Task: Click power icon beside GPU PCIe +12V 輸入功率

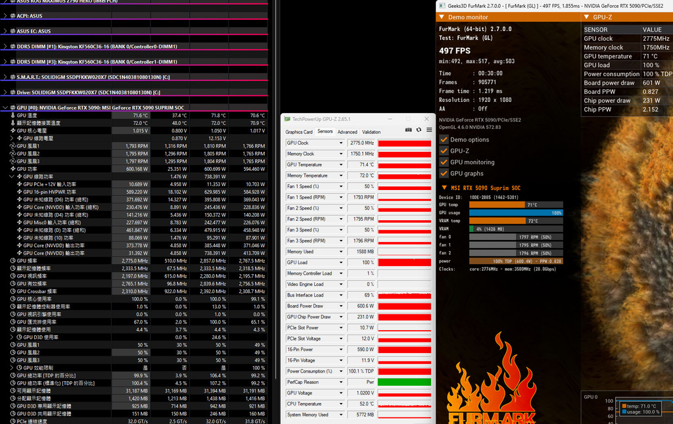Action: 19,184
